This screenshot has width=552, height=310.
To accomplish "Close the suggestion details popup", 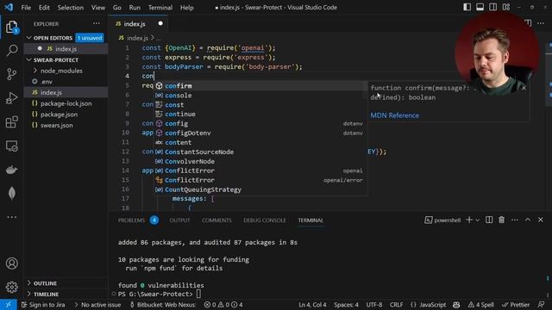I will click(524, 88).
